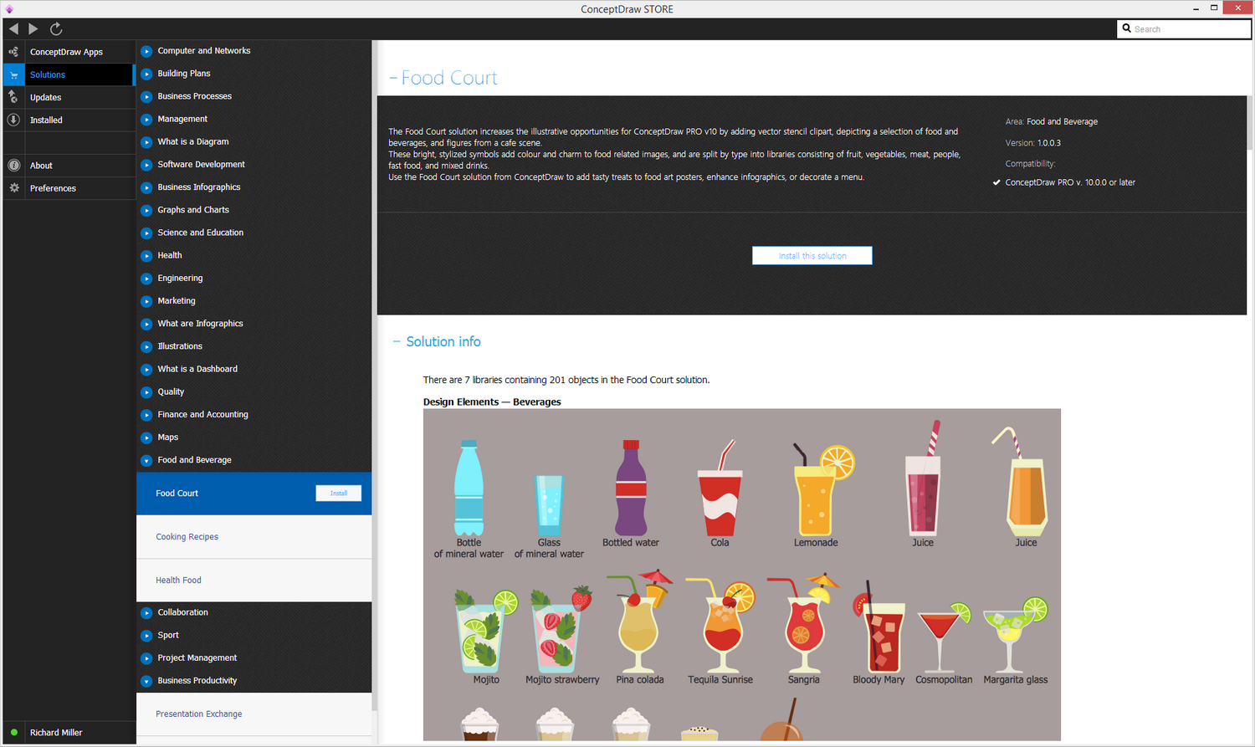Expand the Building Plans category
The height and width of the screenshot is (747, 1255).
(146, 74)
